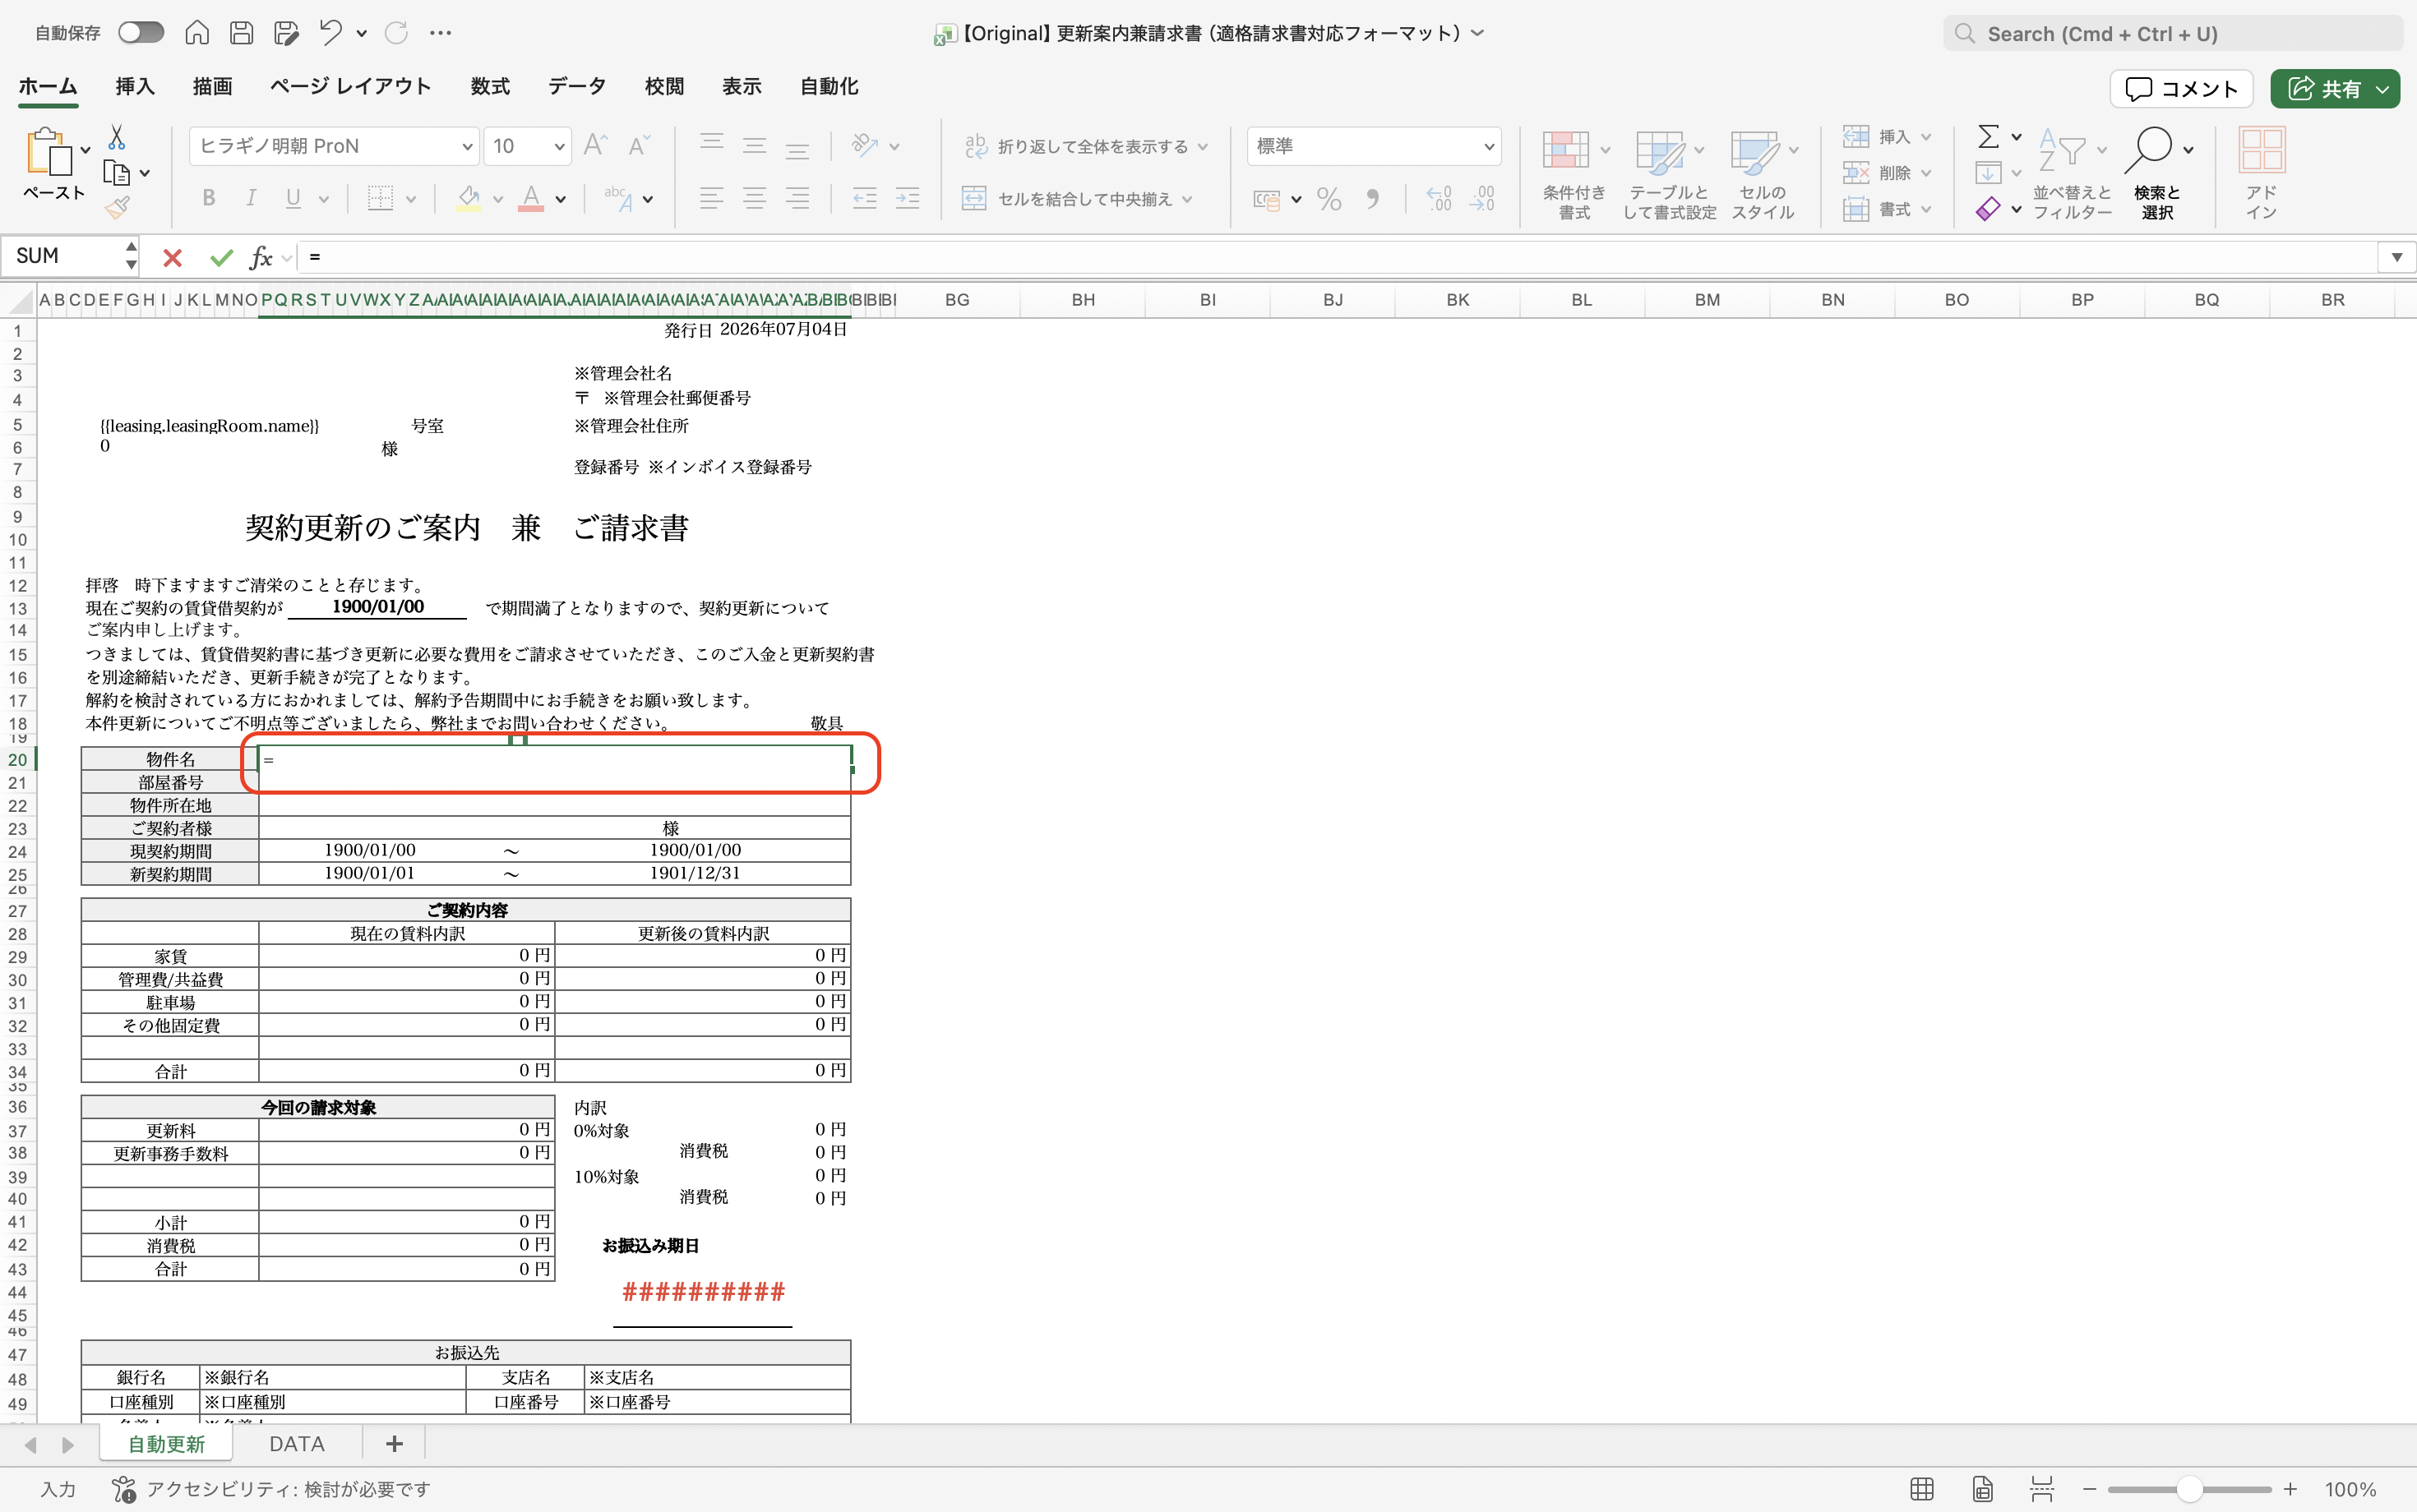Click the Redo icon in title bar
This screenshot has height=1512, width=2417.
coord(396,33)
